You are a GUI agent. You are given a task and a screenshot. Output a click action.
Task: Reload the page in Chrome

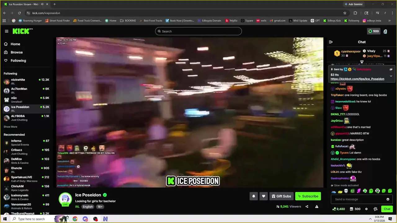[19, 13]
